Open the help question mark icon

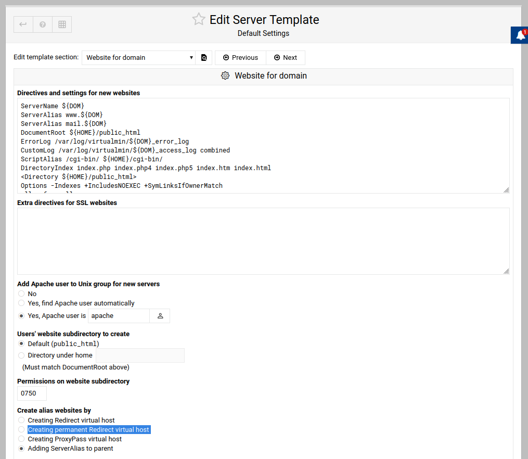tap(43, 24)
